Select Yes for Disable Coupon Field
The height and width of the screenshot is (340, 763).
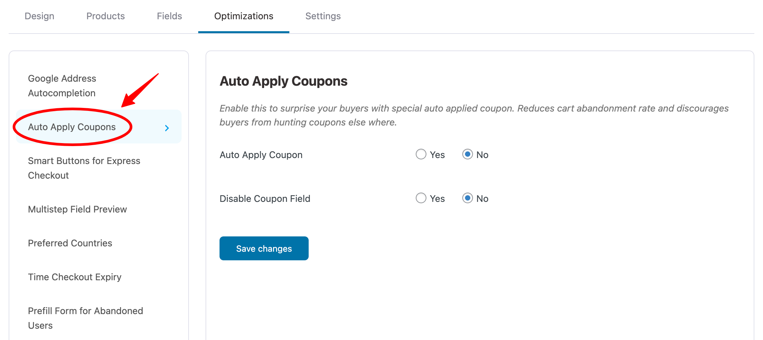[x=421, y=198]
